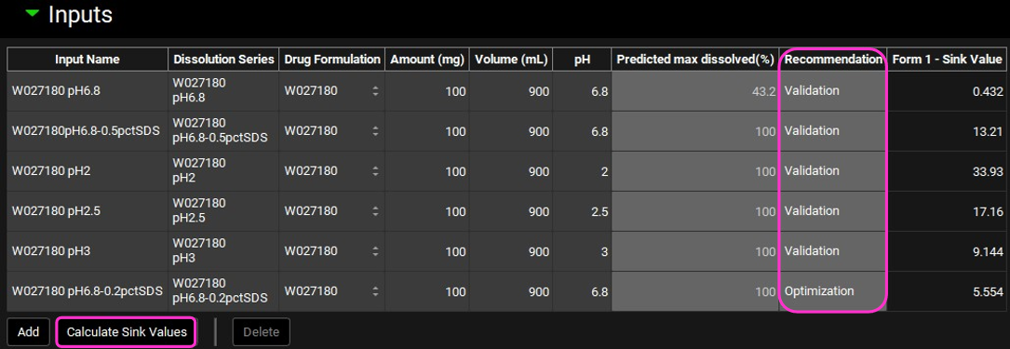Click pH value 2 cell

tap(583, 171)
